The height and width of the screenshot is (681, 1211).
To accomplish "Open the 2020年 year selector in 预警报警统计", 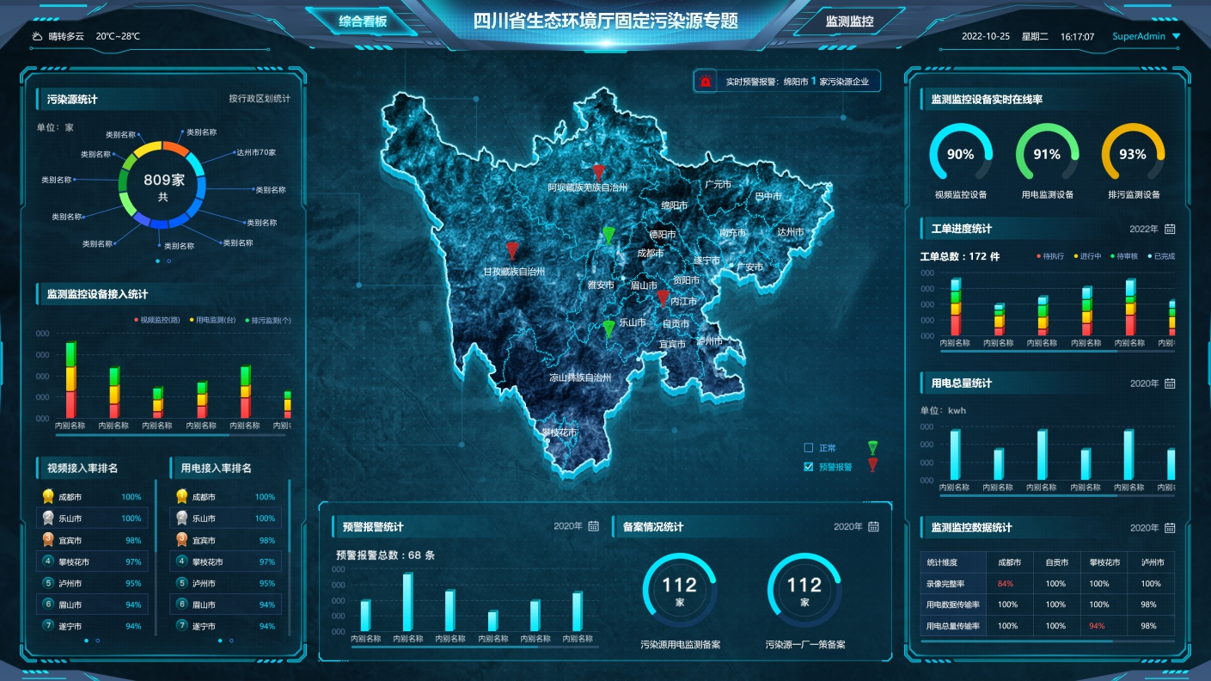I will 567,526.
